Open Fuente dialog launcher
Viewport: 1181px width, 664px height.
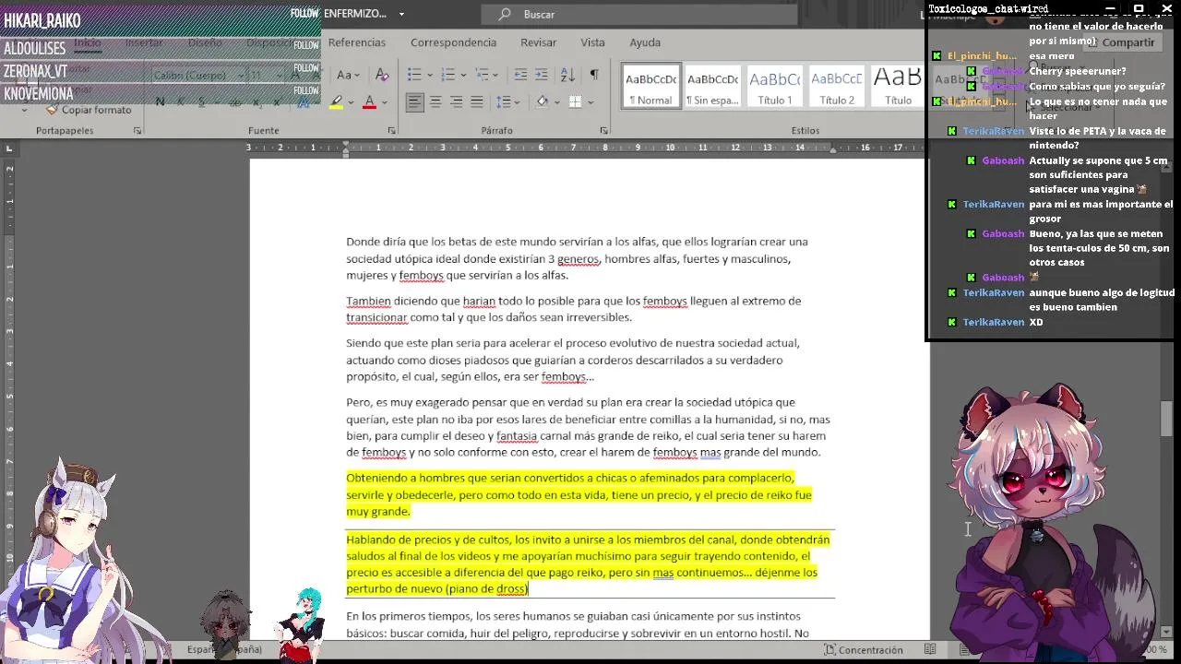point(391,131)
